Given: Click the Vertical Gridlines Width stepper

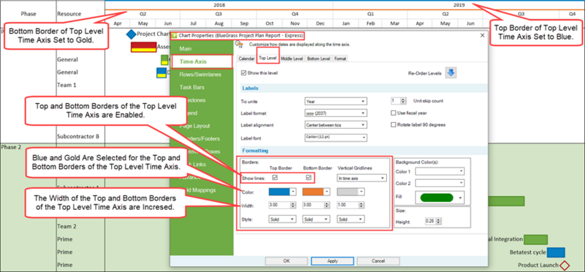Looking at the screenshot, I should click(361, 205).
